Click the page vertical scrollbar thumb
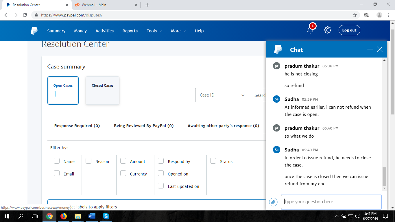The image size is (395, 222). click(x=392, y=72)
